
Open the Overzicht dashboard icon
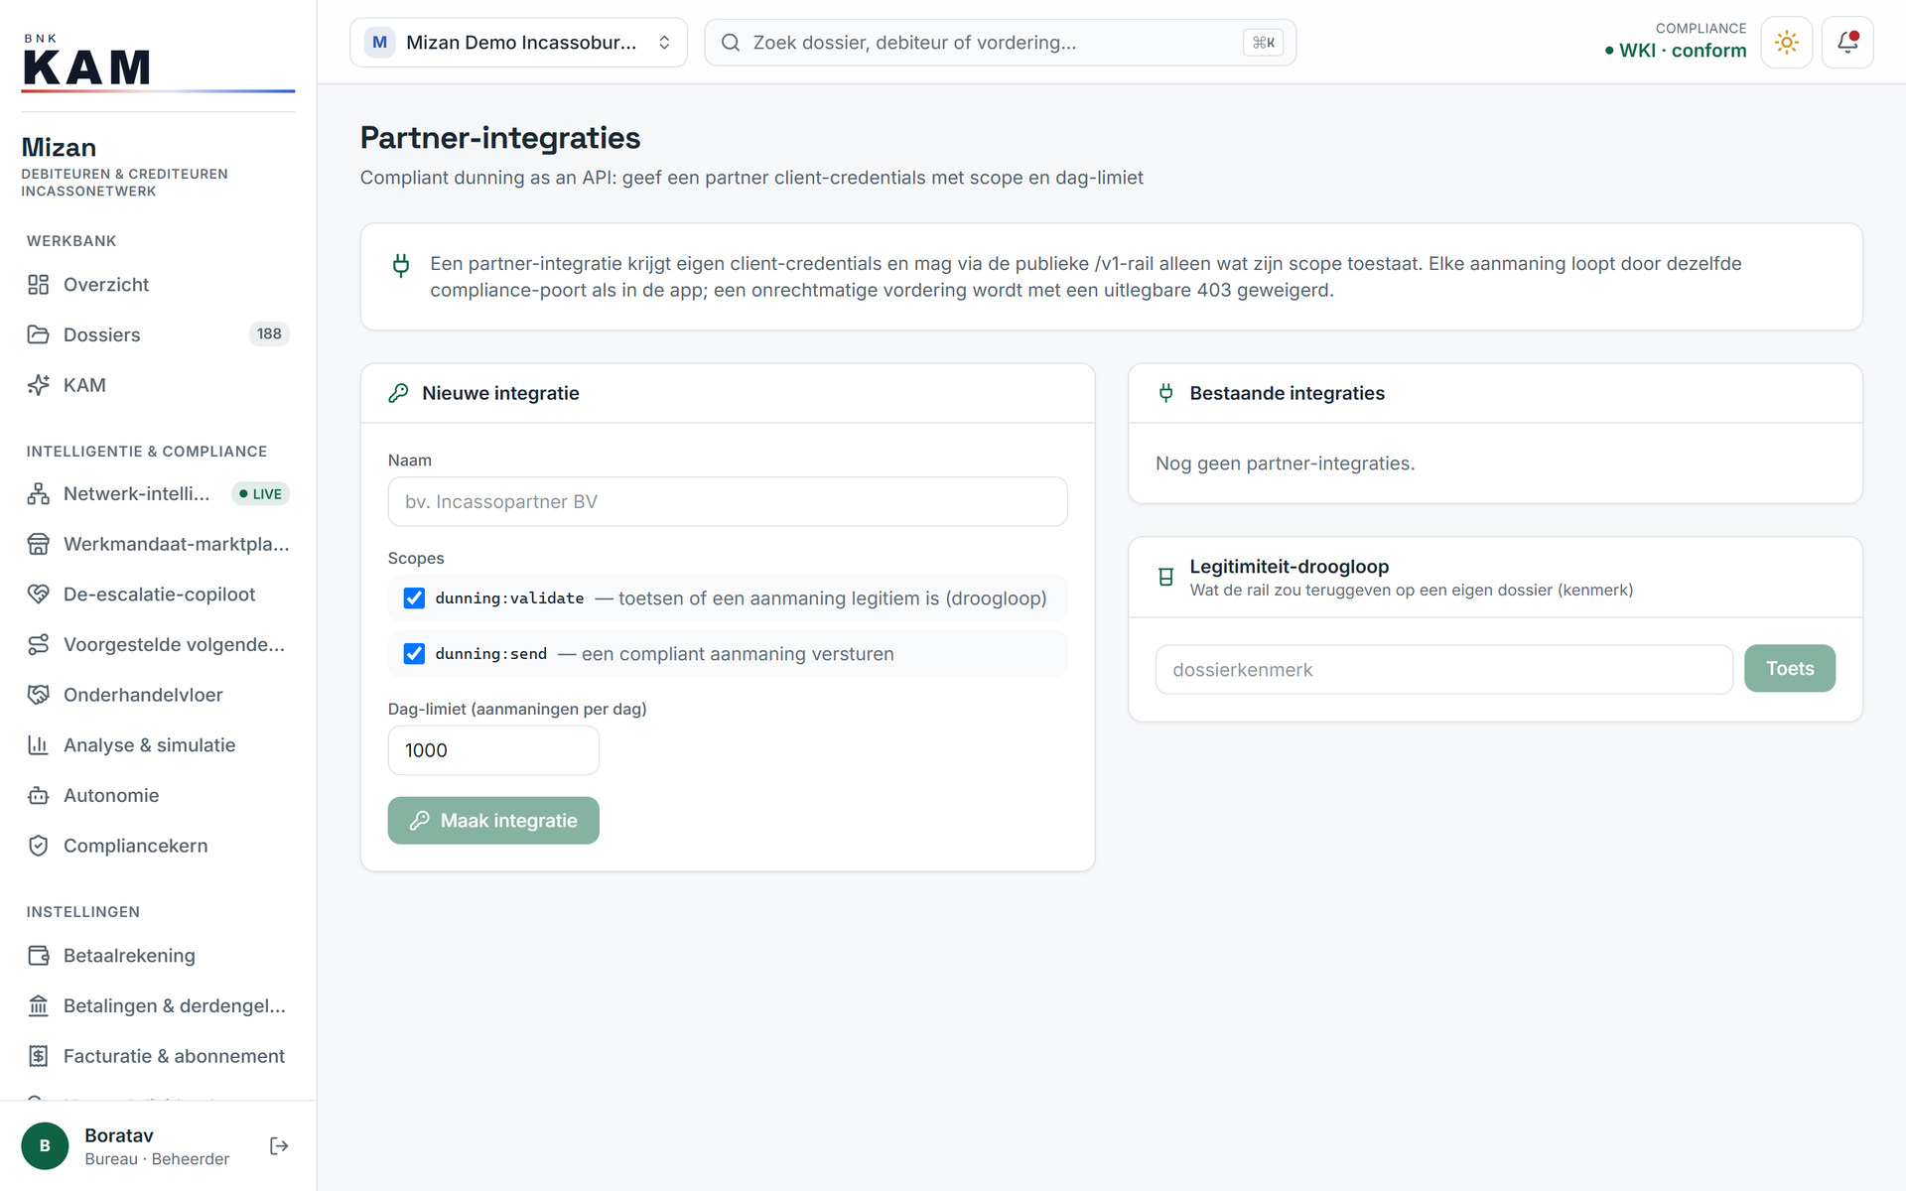[x=38, y=285]
